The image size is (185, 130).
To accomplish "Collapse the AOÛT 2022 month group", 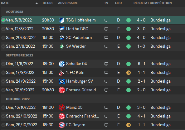I will [15, 12].
